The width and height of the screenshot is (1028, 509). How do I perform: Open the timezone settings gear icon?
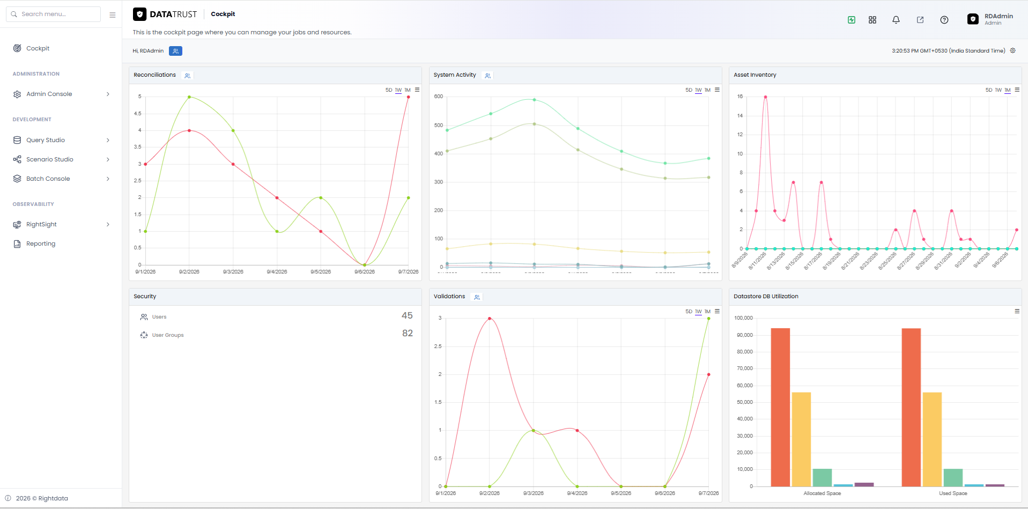pos(1012,51)
